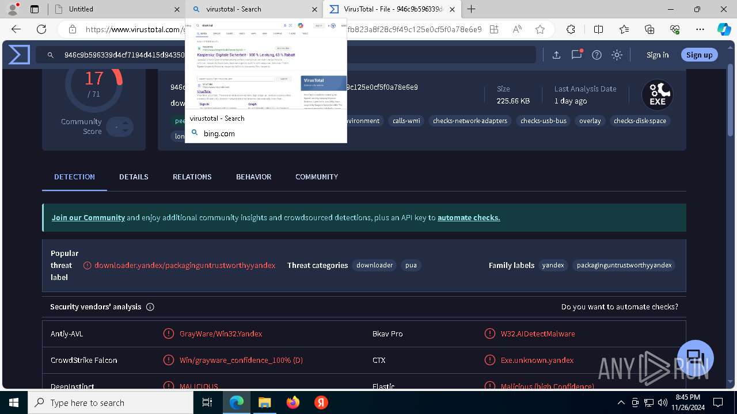The image size is (737, 414).
Task: Open Settings and more ellipsis menu
Action: coord(700,29)
